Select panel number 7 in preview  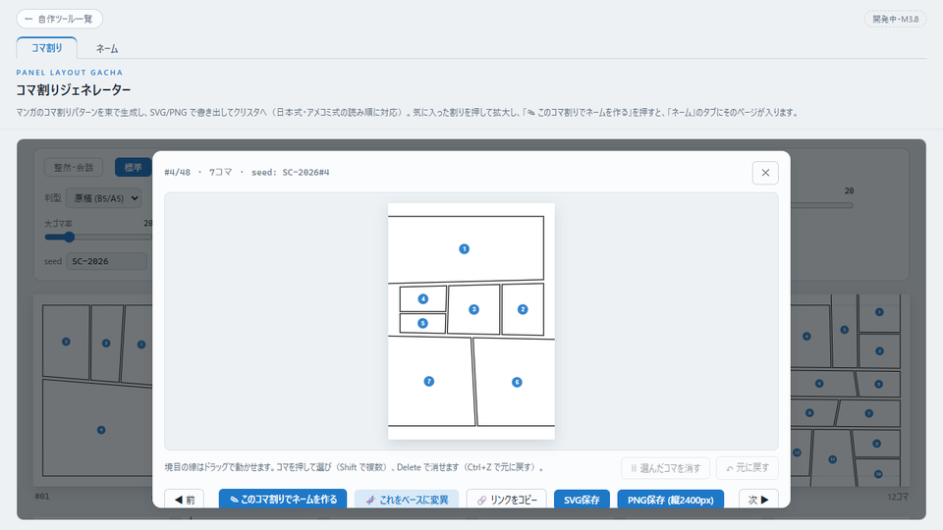429,381
